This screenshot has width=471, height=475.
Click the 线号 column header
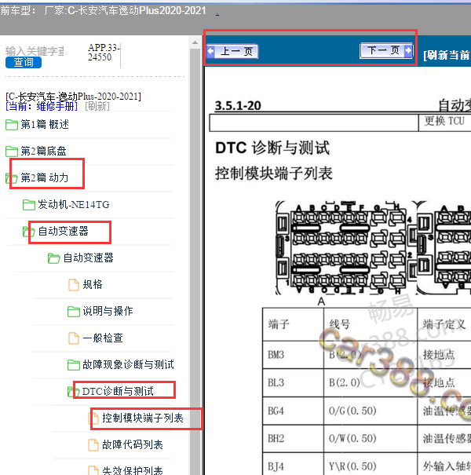click(x=371, y=324)
